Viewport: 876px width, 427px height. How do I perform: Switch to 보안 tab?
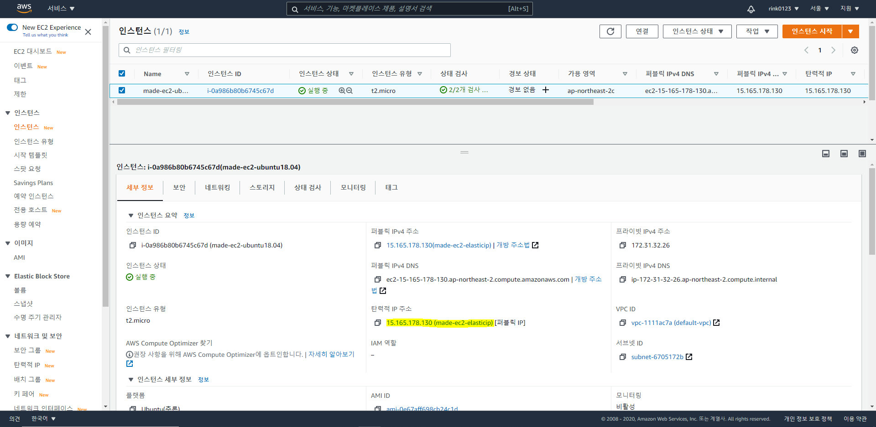tap(179, 187)
